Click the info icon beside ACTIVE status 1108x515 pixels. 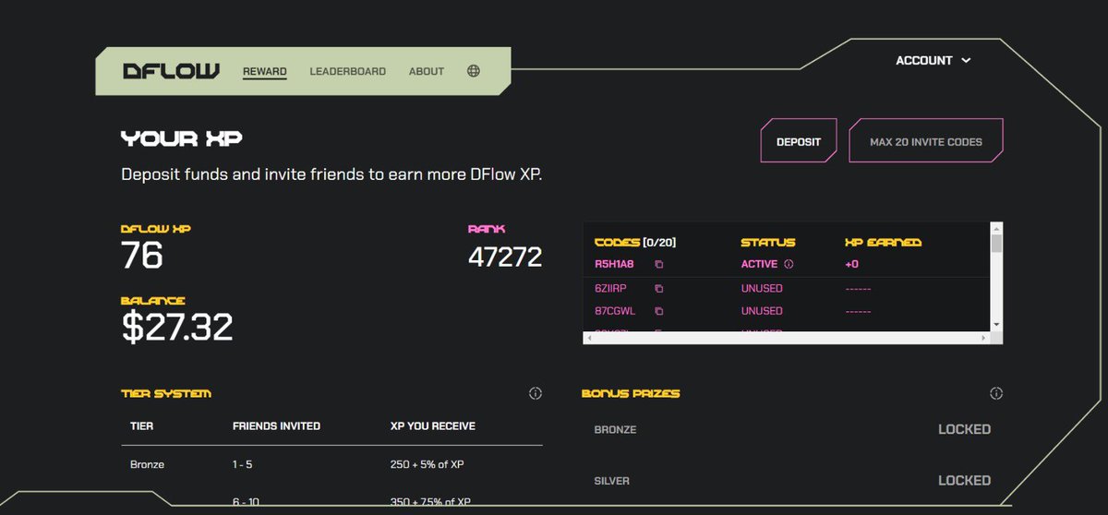coord(789,264)
